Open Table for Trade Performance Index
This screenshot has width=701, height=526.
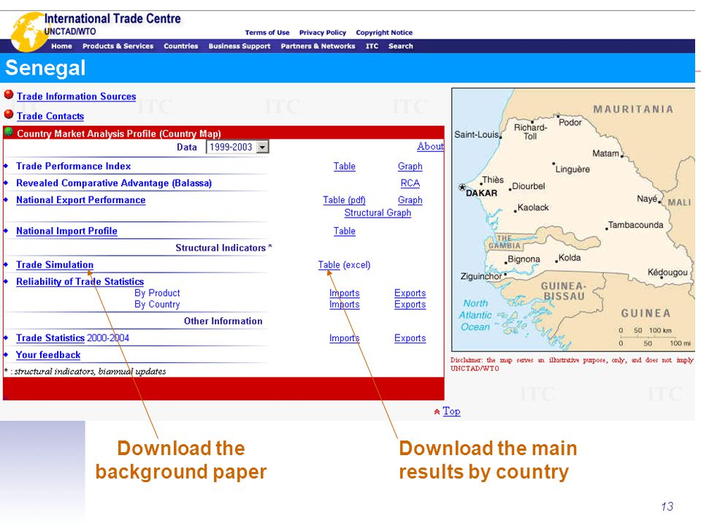point(344,167)
